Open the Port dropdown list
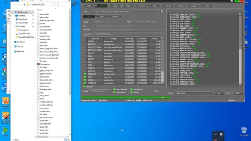Image resolution: width=251 pixels, height=141 pixels. [x=126, y=11]
